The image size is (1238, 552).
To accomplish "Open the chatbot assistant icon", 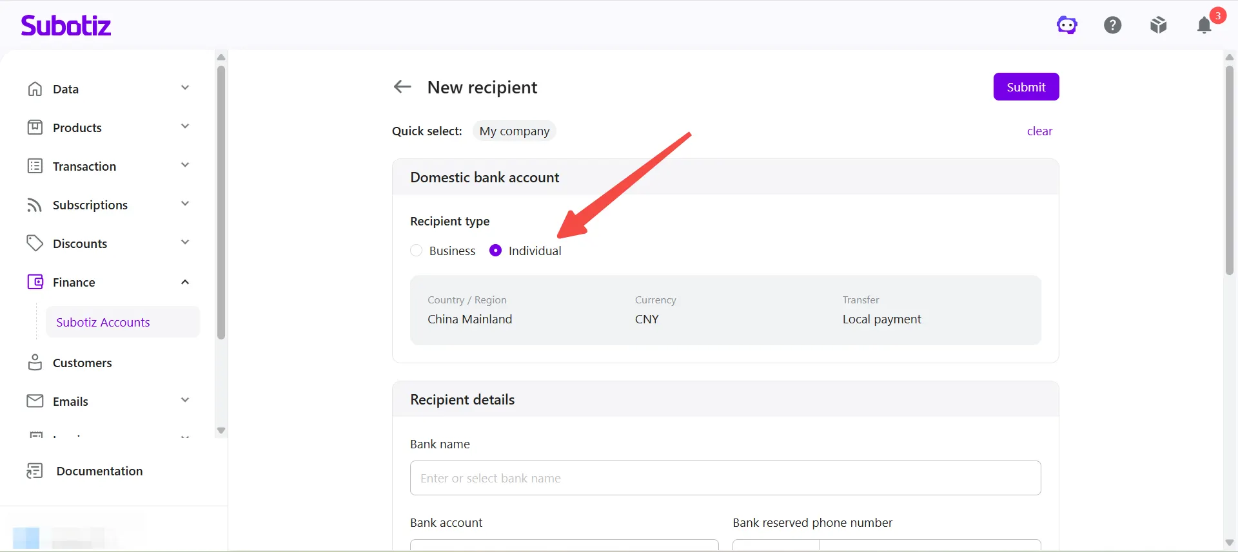I will point(1066,25).
